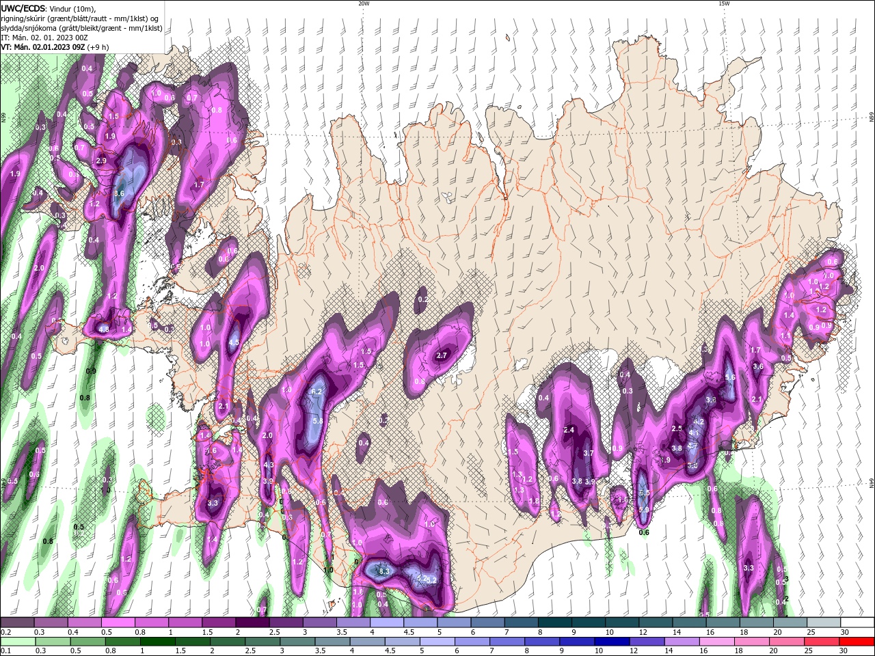Screen dimensions: 875x656
Task: Click the 'UWC/ECDS: Vindur (10m),' title line
Action: coord(49,8)
